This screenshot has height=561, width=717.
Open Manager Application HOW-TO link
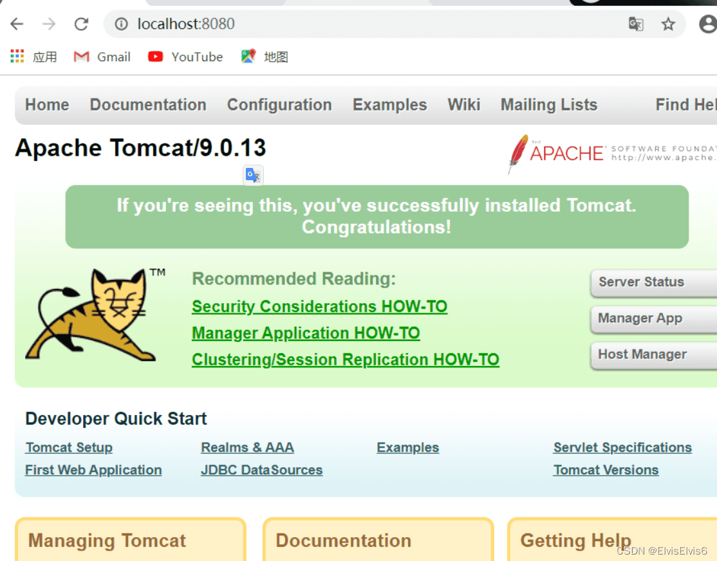[306, 333]
